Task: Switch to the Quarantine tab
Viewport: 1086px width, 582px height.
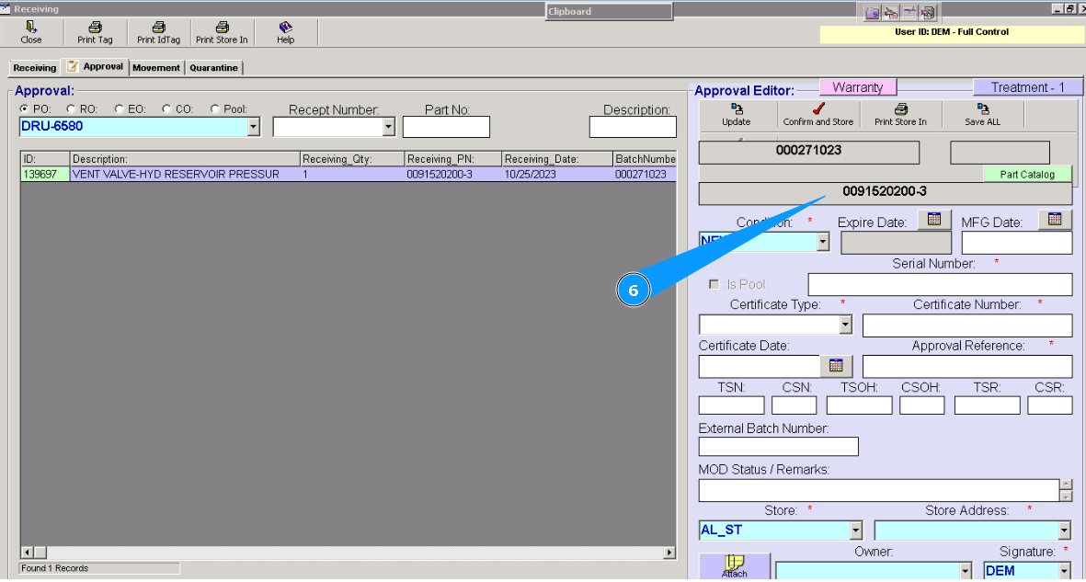Action: click(x=213, y=68)
